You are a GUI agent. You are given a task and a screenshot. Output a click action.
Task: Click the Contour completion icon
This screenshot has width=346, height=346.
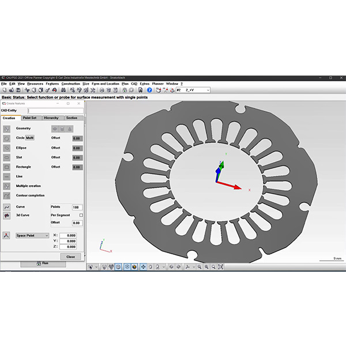[x=6, y=196]
